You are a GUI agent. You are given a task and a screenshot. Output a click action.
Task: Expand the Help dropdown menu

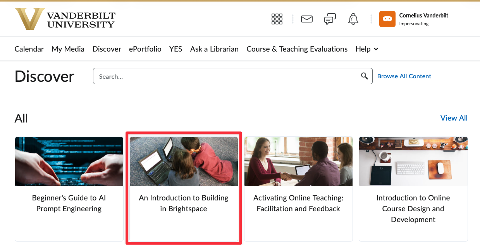click(x=366, y=49)
